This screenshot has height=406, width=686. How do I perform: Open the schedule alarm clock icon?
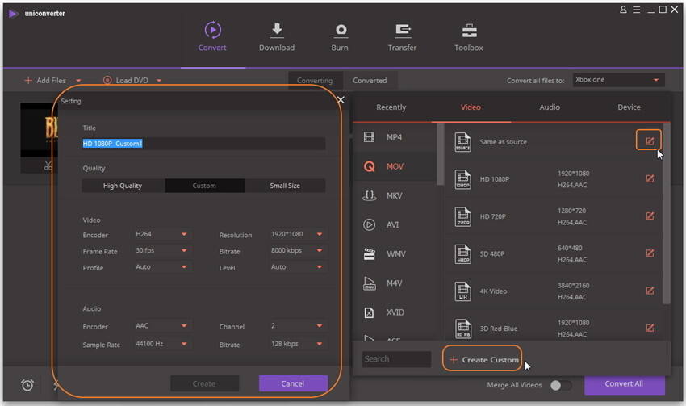pos(27,385)
